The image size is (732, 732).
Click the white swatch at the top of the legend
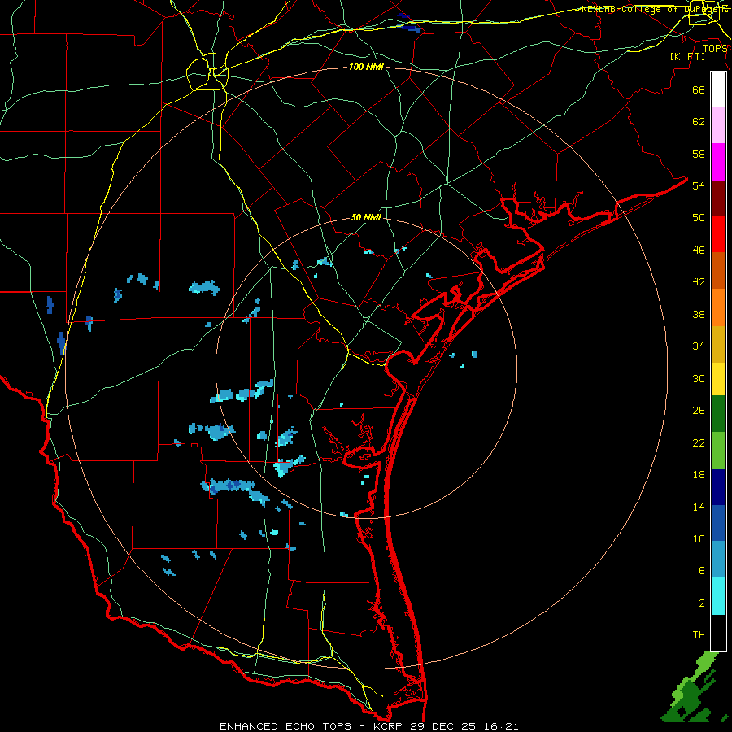point(718,89)
